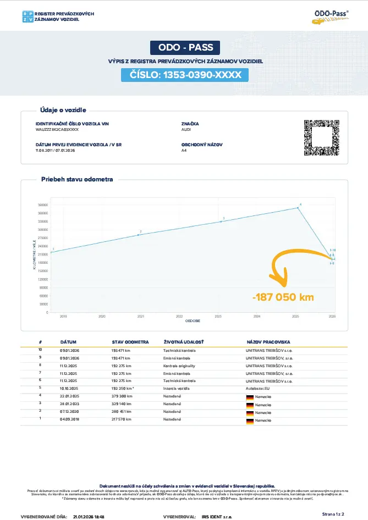368x520 pixels.
Task: Click the German flag in row 3
Action: click(x=249, y=404)
